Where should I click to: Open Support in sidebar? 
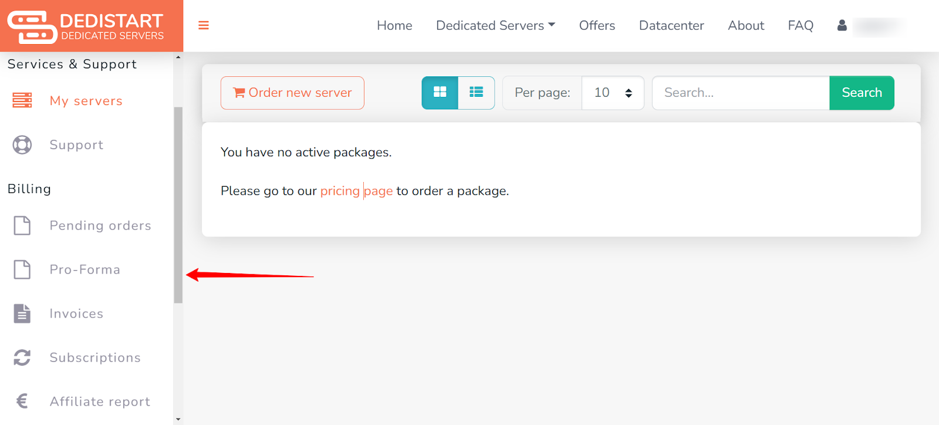[76, 144]
